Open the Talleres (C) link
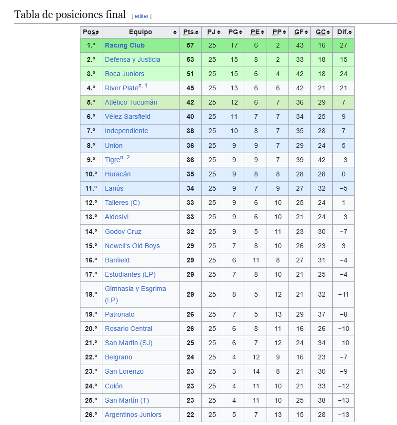 (x=122, y=203)
